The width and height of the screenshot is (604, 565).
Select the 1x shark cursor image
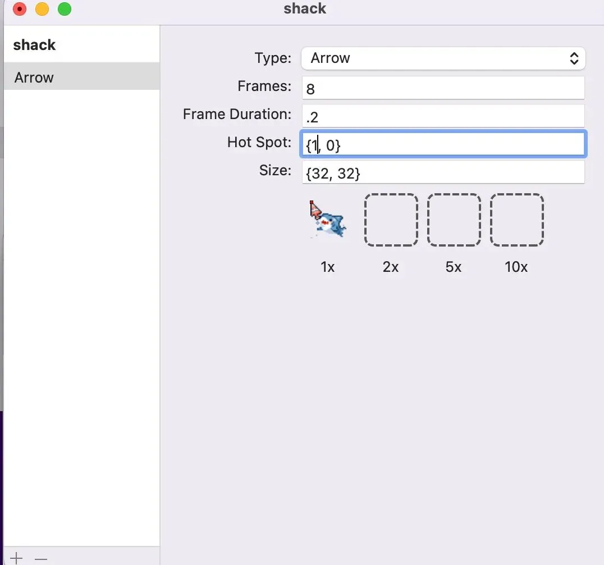tap(328, 219)
